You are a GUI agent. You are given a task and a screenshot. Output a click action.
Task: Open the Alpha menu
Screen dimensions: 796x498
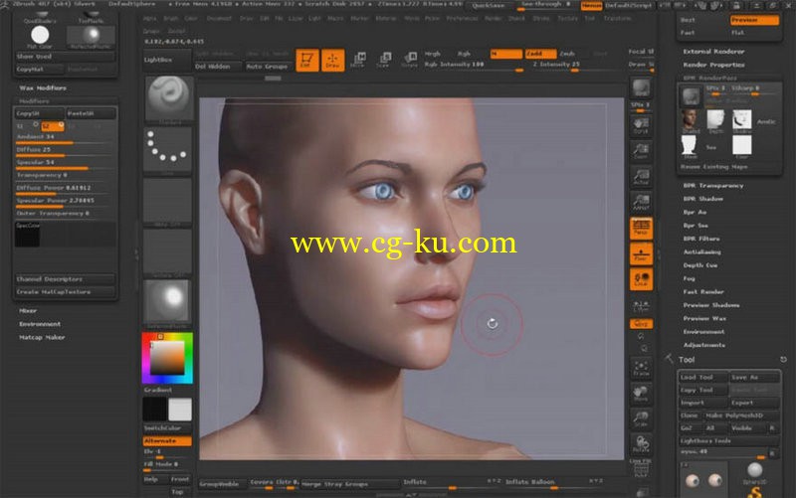150,18
